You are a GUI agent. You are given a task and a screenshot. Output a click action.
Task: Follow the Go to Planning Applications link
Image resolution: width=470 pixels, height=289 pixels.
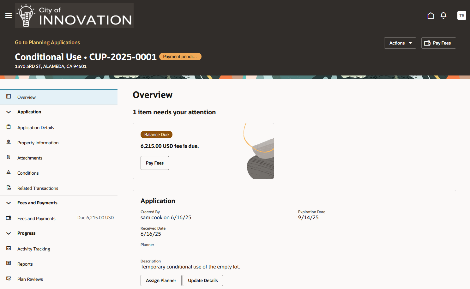pyautogui.click(x=47, y=42)
